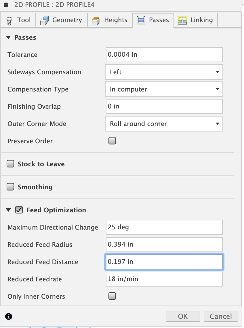Click the Passes tab icon
The width and height of the screenshot is (244, 328).
tap(141, 21)
